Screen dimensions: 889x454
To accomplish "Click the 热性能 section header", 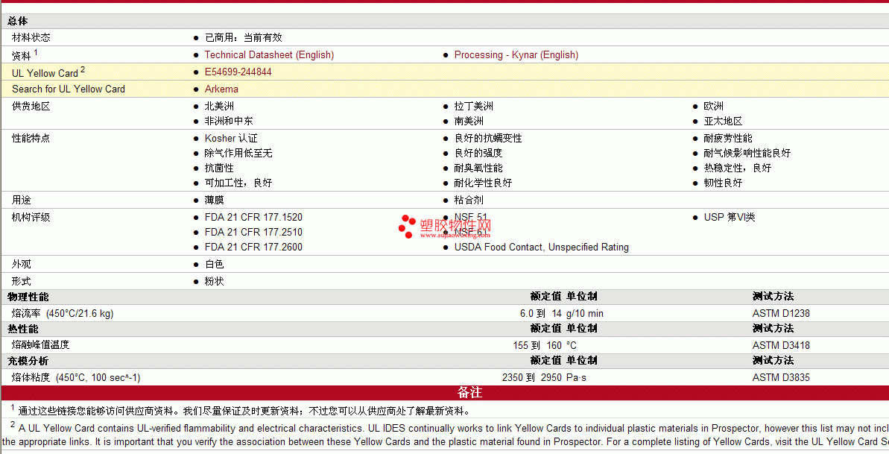I will pyautogui.click(x=22, y=330).
